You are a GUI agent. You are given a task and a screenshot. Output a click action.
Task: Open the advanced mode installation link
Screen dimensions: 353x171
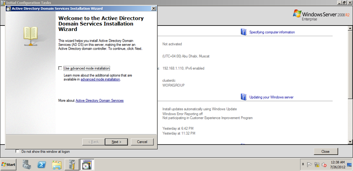[100, 79]
